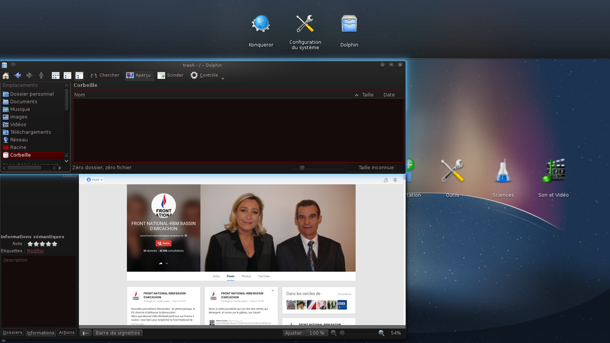Image resolution: width=610 pixels, height=343 pixels.
Task: Toggle sidebar with the arrow button
Action: 85,333
